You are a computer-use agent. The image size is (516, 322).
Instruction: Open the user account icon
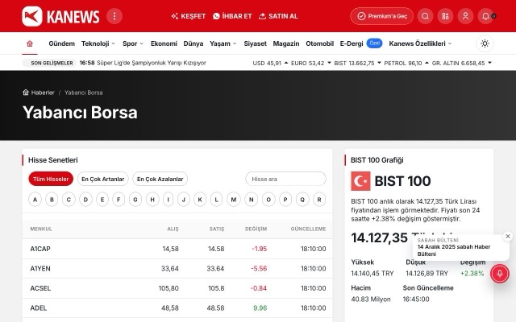point(465,16)
